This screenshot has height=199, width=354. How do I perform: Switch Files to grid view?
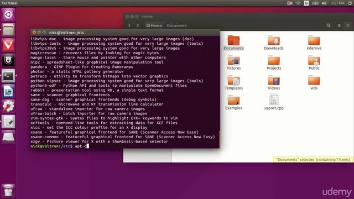348,25
